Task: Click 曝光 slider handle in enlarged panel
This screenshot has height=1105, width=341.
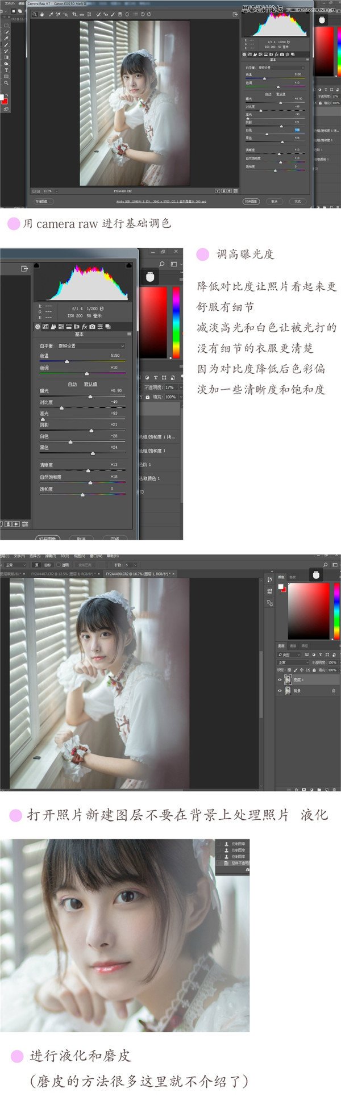Action: click(x=90, y=396)
